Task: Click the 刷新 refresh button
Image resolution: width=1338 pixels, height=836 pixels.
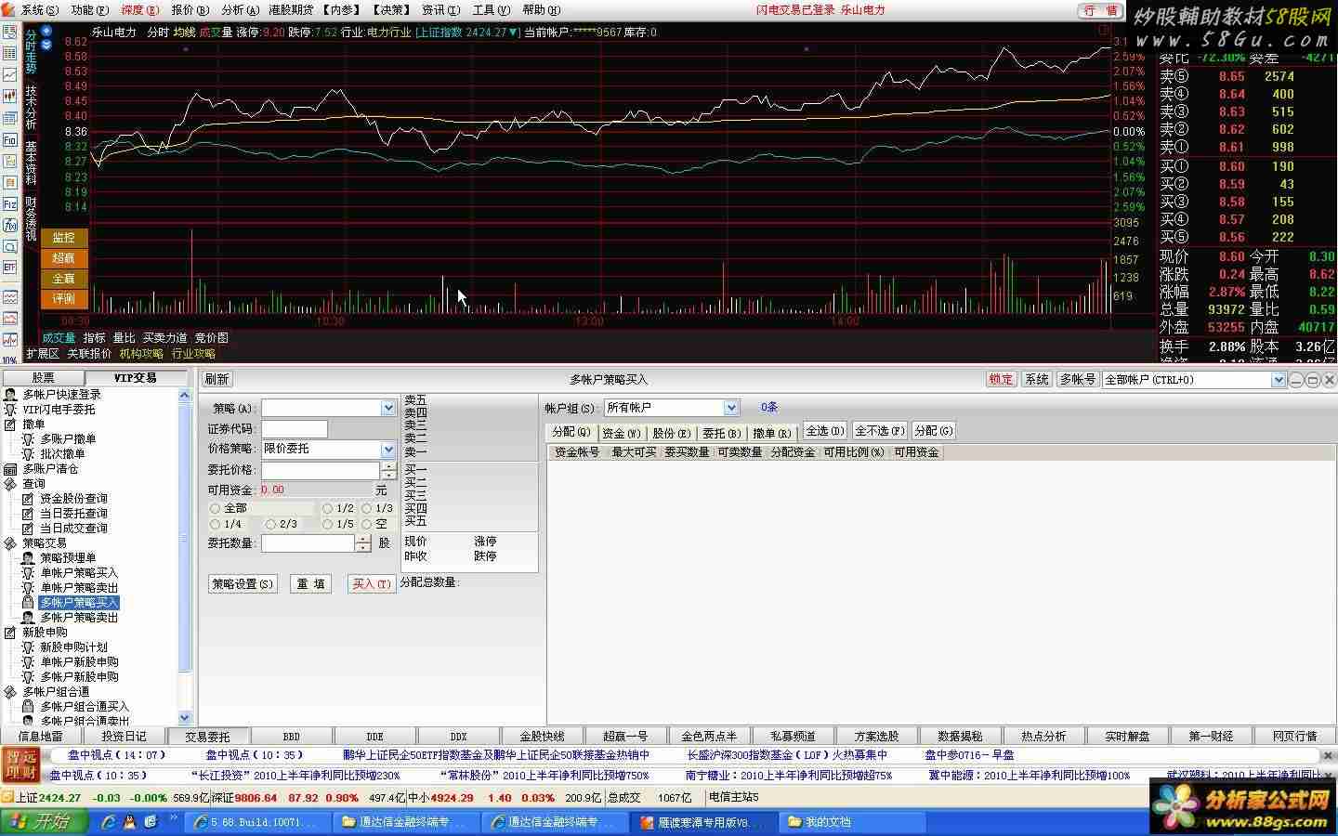Action: [x=216, y=379]
